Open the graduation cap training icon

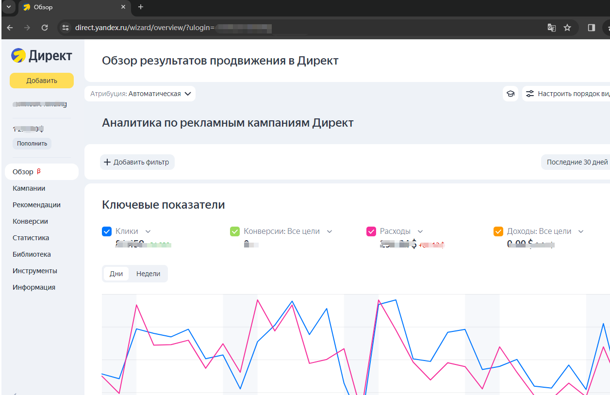pos(511,94)
